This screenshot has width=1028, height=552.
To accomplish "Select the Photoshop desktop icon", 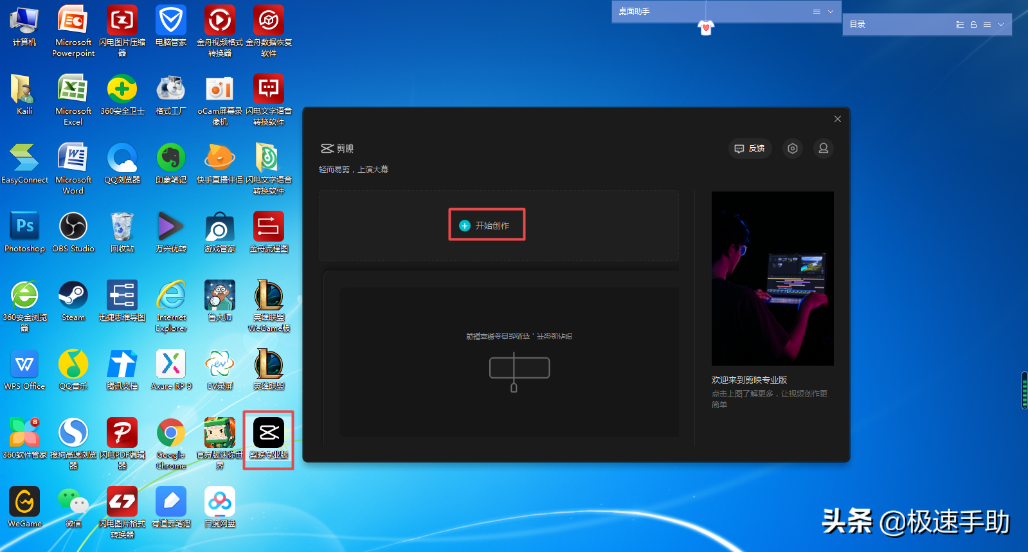I will pos(24,232).
